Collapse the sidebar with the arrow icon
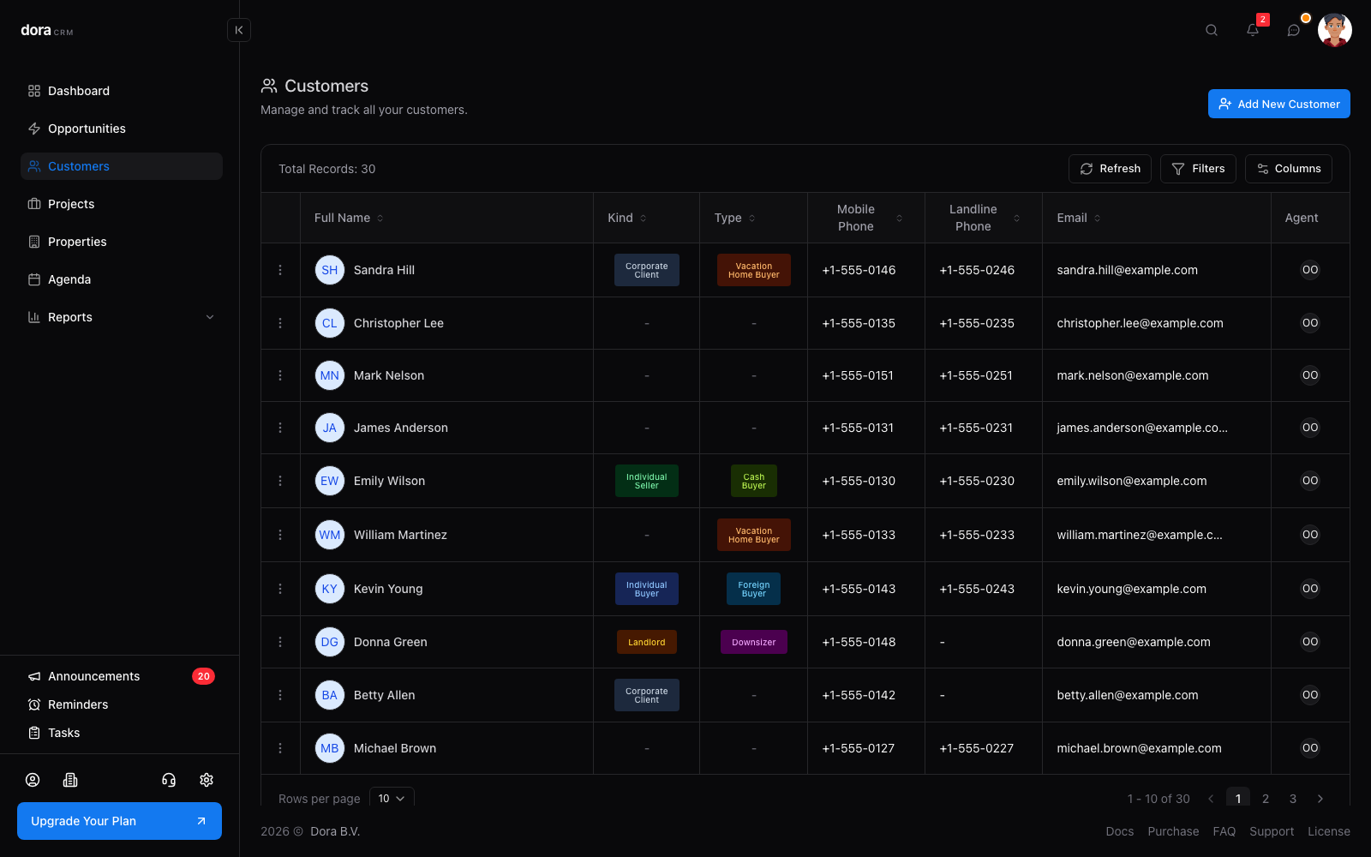This screenshot has height=857, width=1371. [239, 30]
